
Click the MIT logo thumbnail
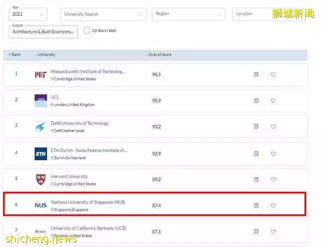coord(41,75)
